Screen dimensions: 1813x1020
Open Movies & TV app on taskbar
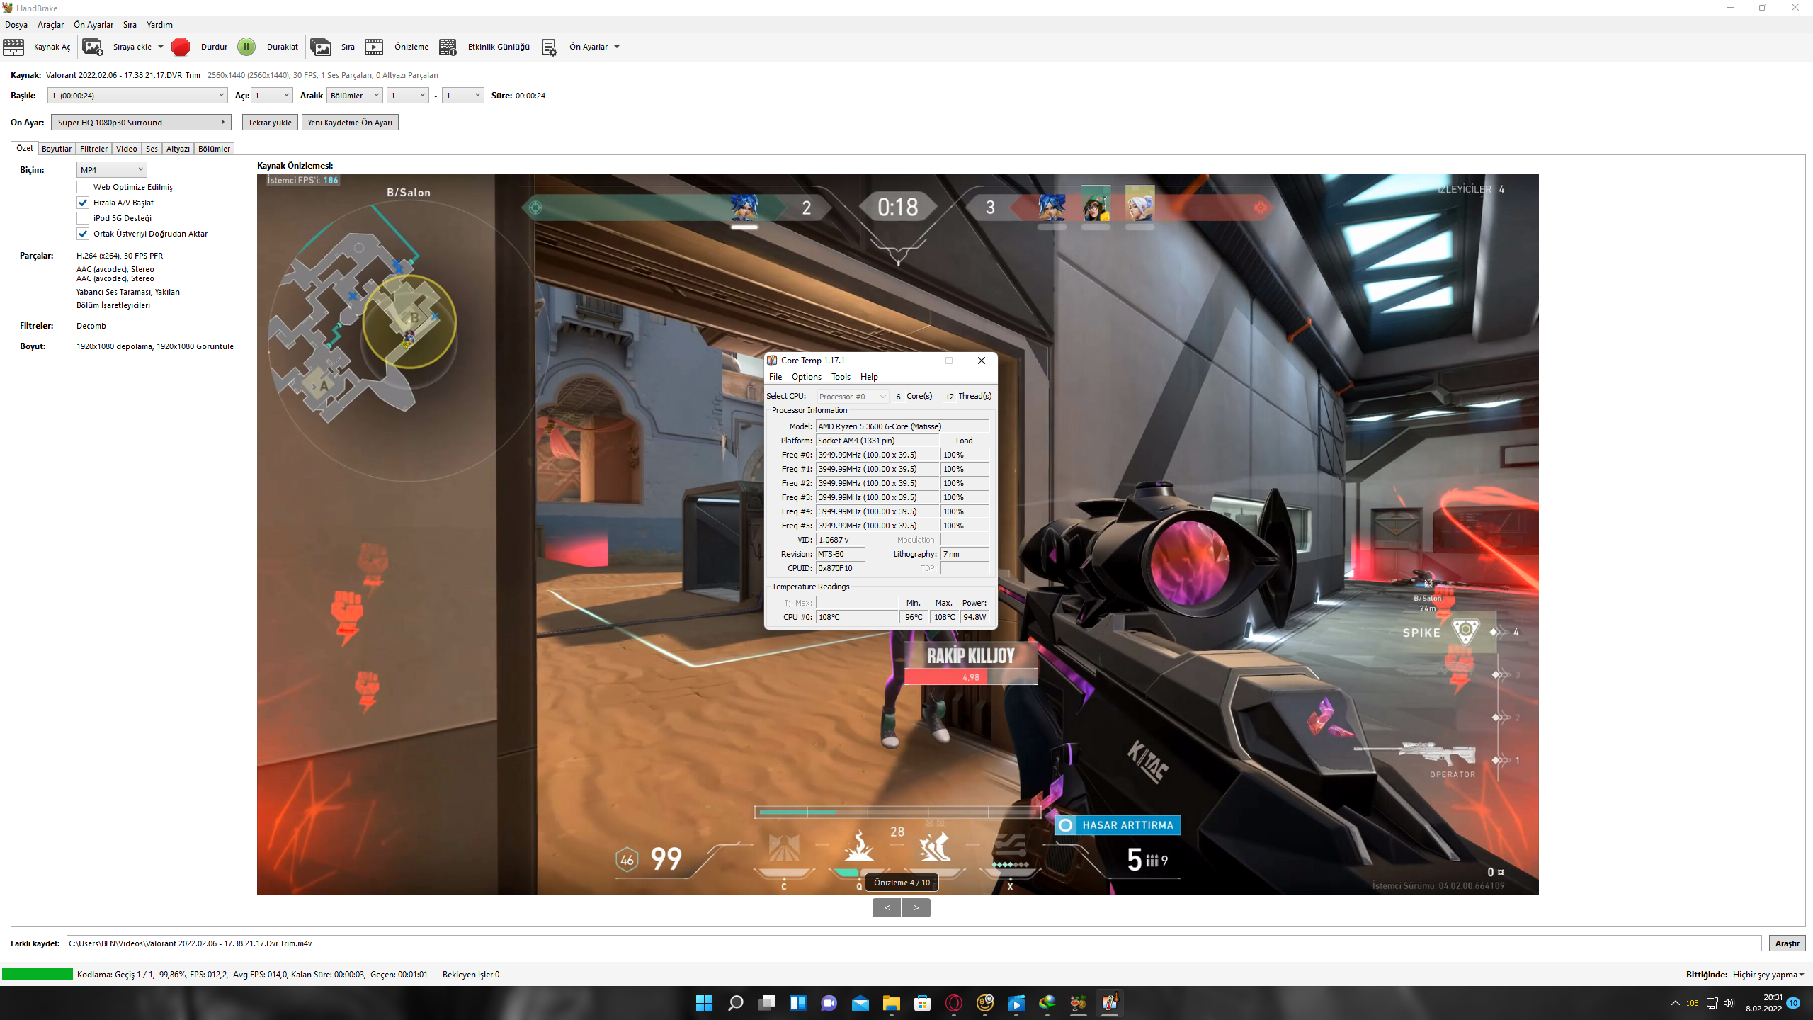[x=1016, y=1003]
